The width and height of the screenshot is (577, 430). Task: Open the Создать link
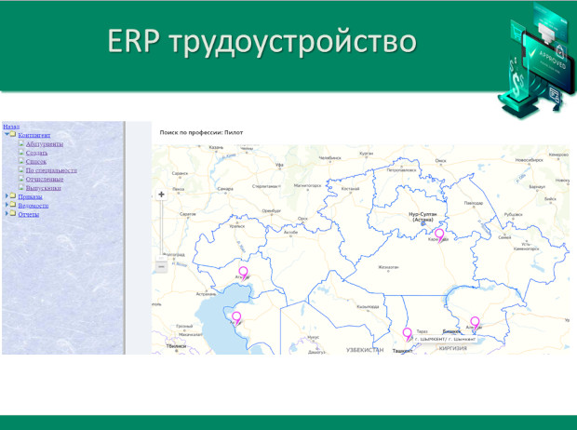tap(36, 153)
